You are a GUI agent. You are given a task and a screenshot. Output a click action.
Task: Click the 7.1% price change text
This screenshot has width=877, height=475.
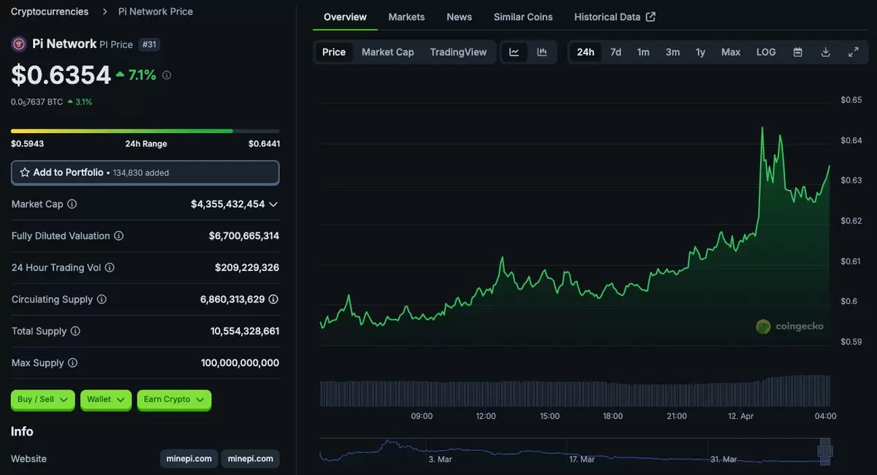pos(143,75)
